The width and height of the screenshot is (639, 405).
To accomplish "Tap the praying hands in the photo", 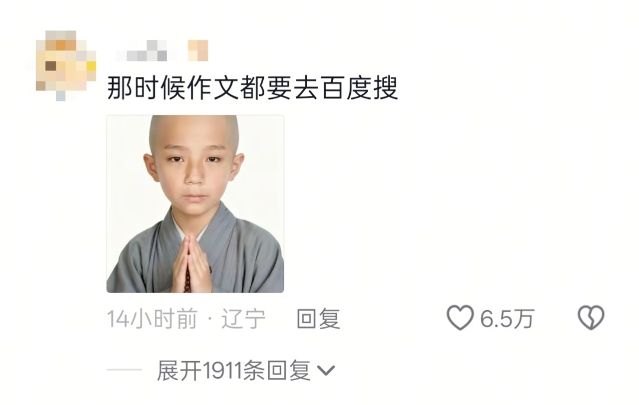I will tap(191, 265).
